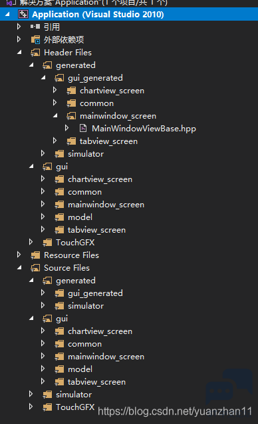Click generated folder icon under Source Files

click(47, 281)
